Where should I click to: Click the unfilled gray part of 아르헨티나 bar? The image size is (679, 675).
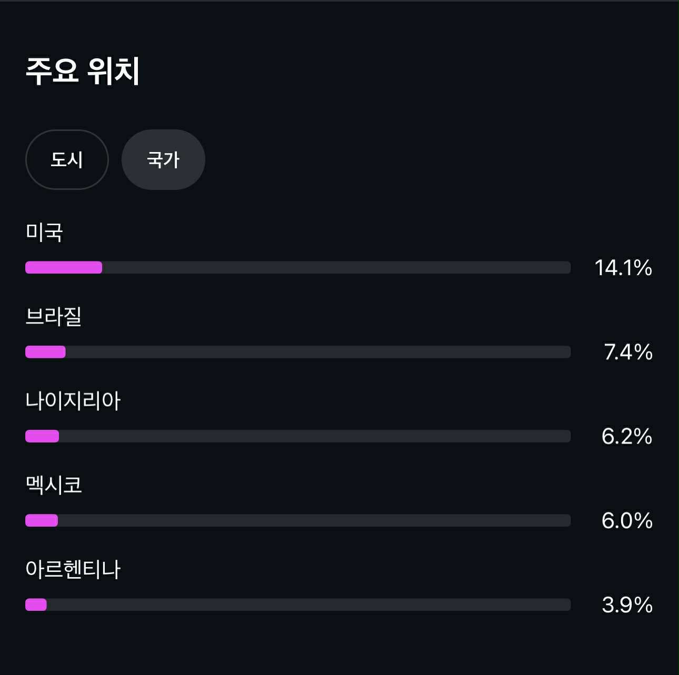click(x=308, y=605)
